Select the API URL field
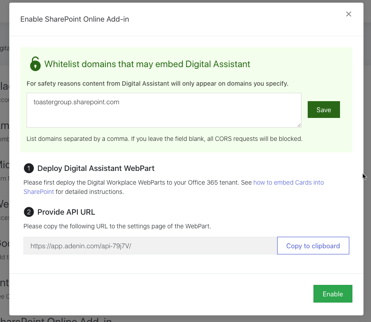Screen dimensions: 371x322 pos(150,246)
